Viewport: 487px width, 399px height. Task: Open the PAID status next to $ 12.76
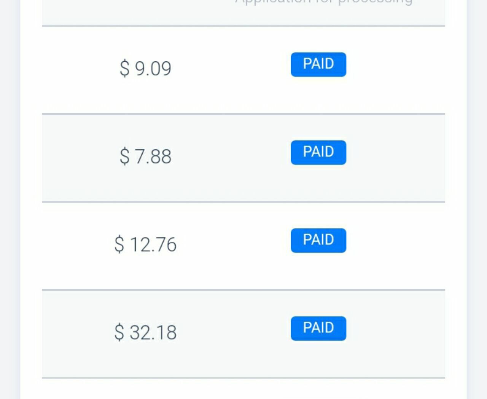point(318,240)
